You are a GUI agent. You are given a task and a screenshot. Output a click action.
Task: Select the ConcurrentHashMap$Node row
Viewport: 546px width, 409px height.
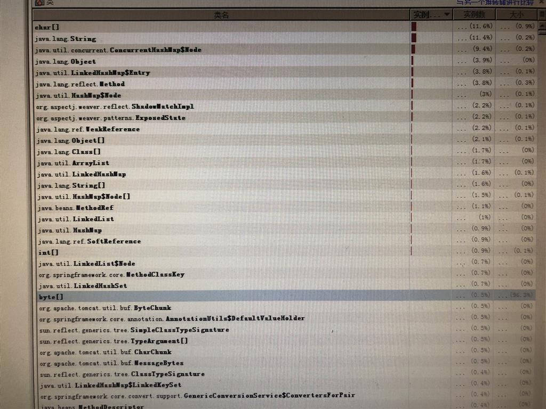pyautogui.click(x=286, y=50)
